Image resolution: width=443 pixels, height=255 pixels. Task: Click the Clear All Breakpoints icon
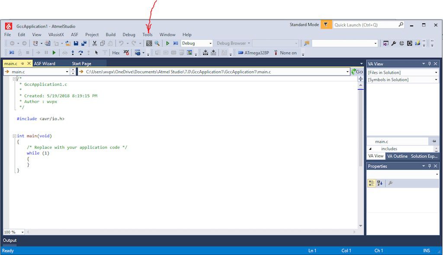[126, 53]
